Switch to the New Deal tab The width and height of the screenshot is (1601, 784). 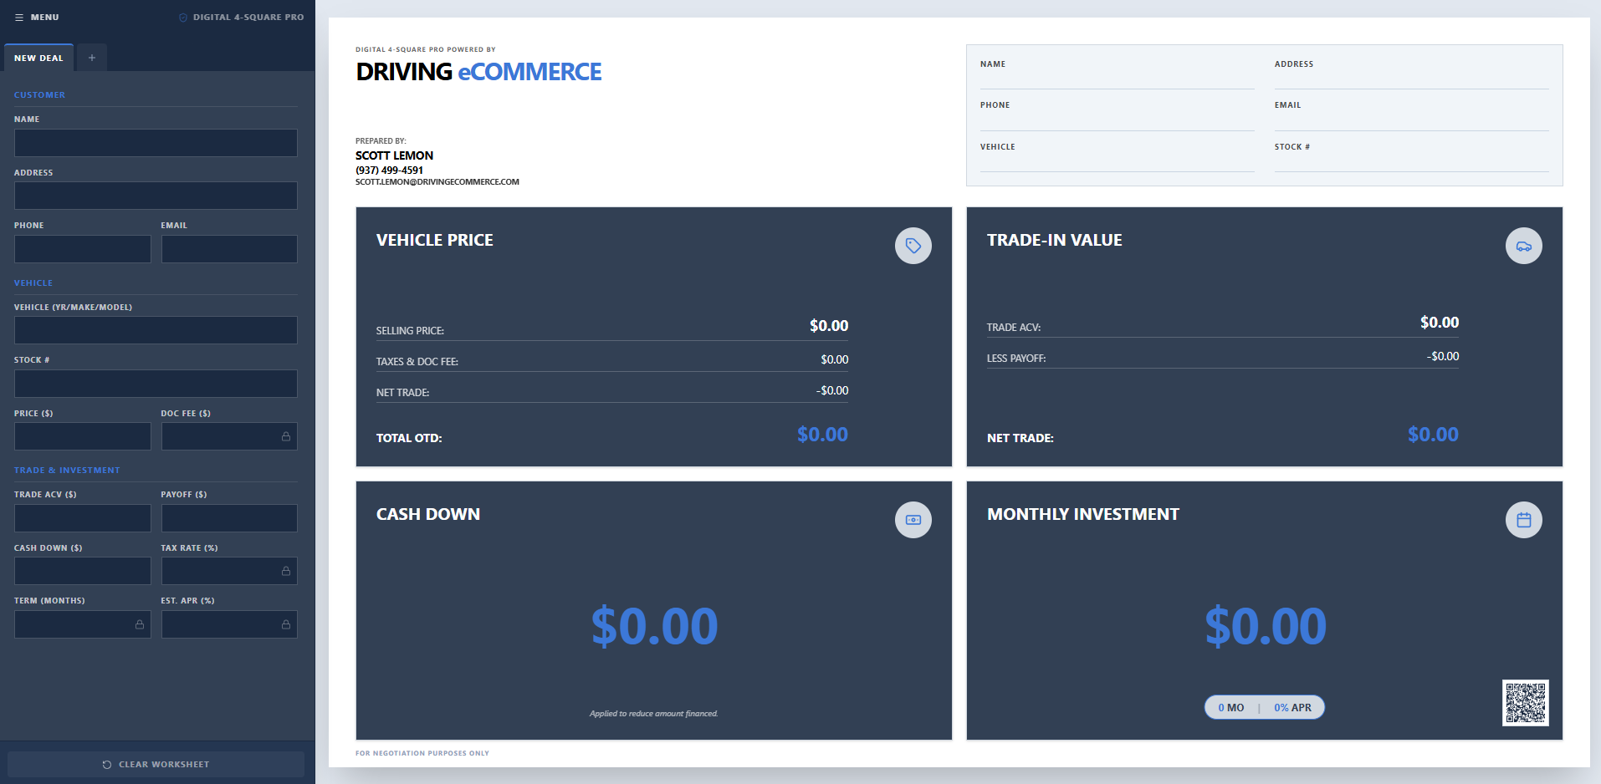(x=38, y=58)
